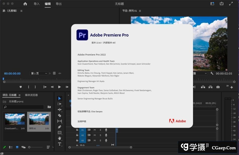Select the Hand tool
Image resolution: width=239 pixels, height=155 pixels.
pyautogui.click(x=60, y=138)
